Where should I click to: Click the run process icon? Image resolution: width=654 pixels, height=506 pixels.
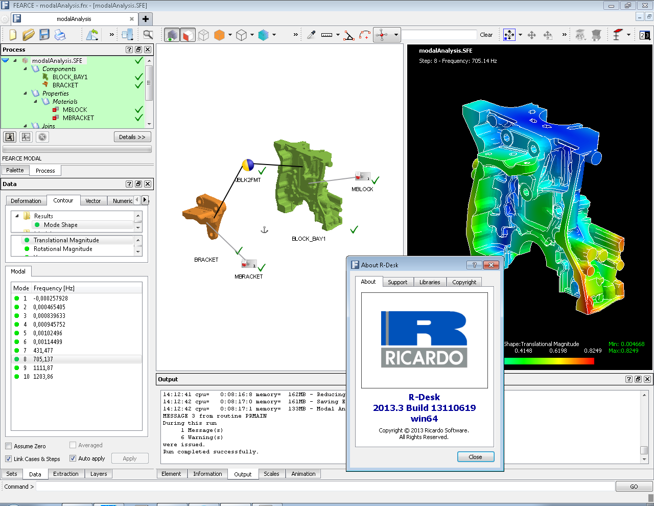10,137
